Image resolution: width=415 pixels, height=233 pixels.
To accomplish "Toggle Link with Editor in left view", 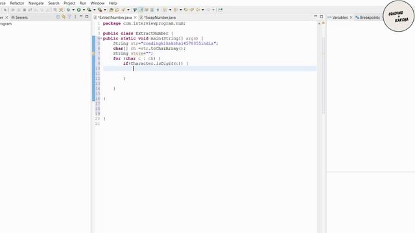I will pyautogui.click(x=64, y=17).
